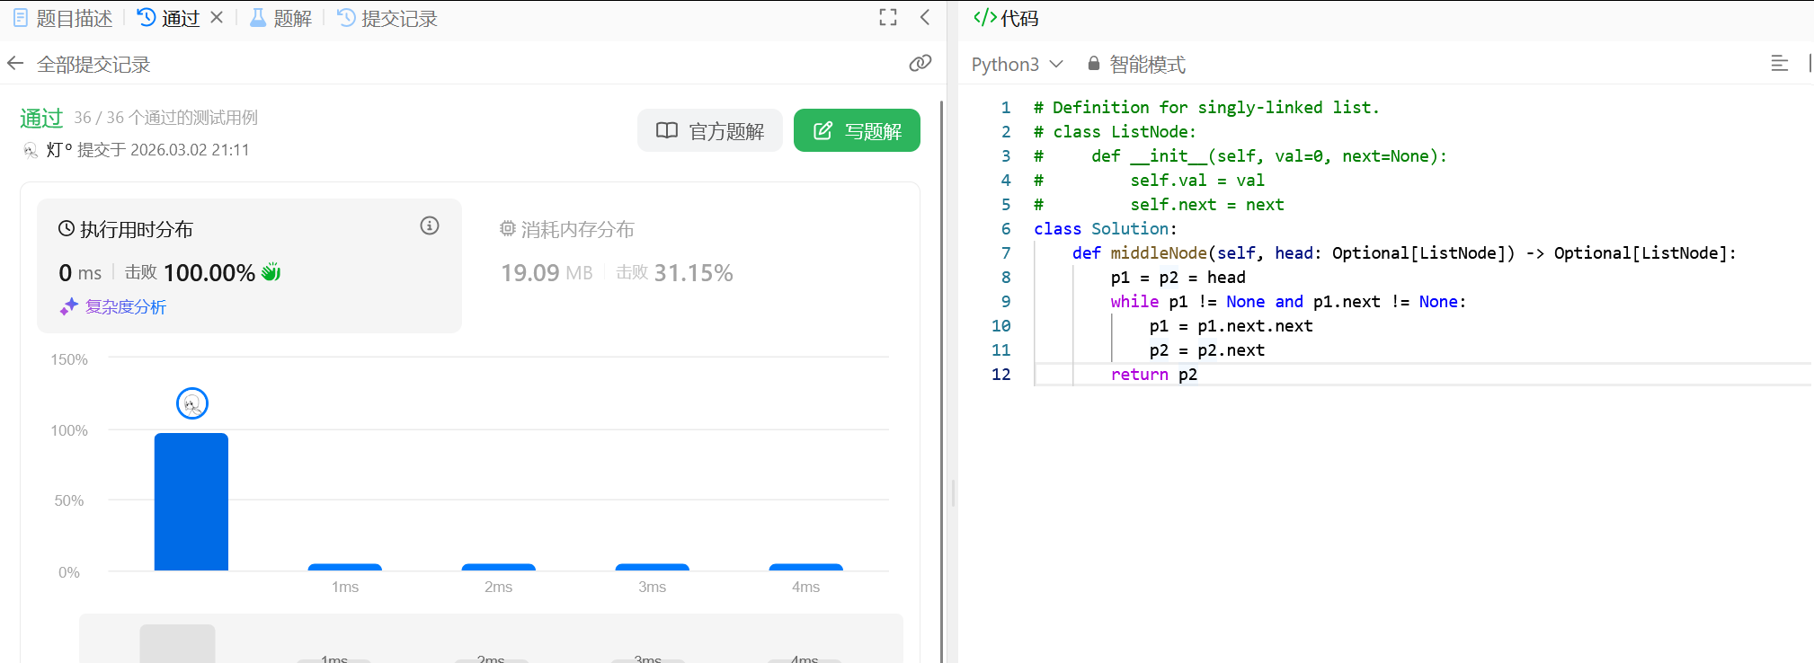Switch to the 题解 tab
This screenshot has height=663, width=1814.
tap(280, 18)
